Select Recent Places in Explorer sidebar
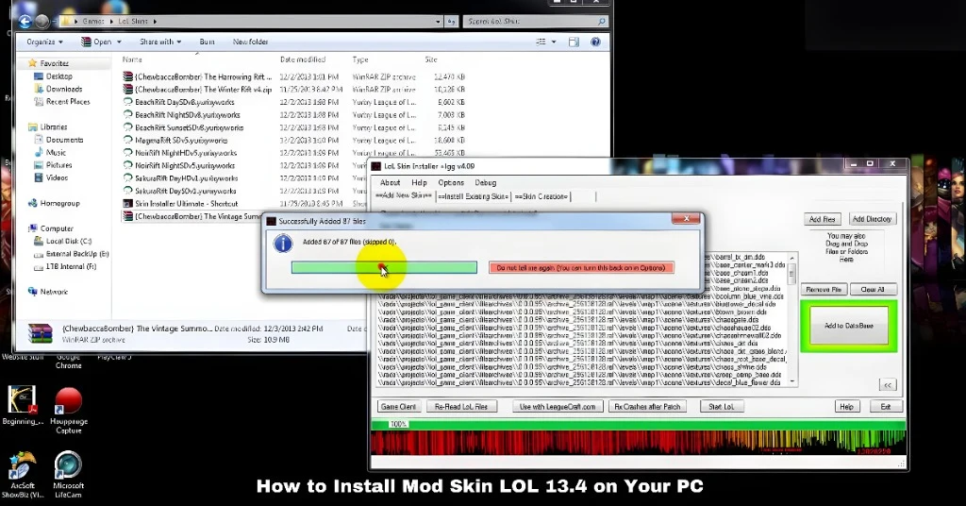Image resolution: width=966 pixels, height=506 pixels. point(68,102)
